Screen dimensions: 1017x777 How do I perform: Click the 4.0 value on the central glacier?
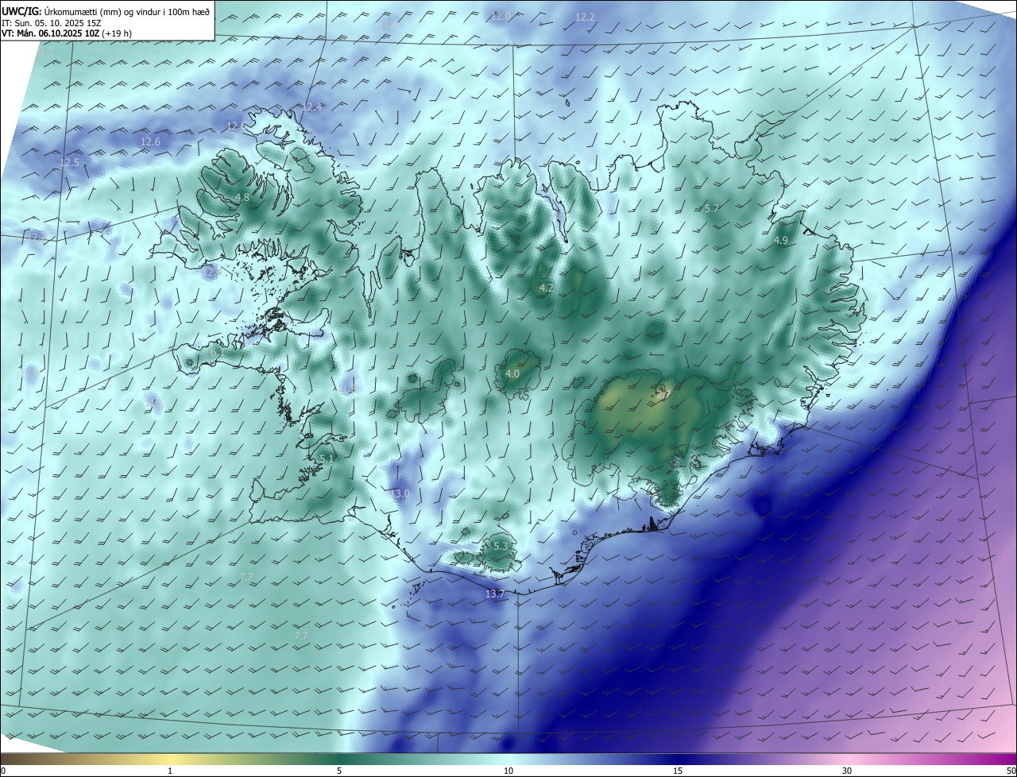[x=512, y=373]
